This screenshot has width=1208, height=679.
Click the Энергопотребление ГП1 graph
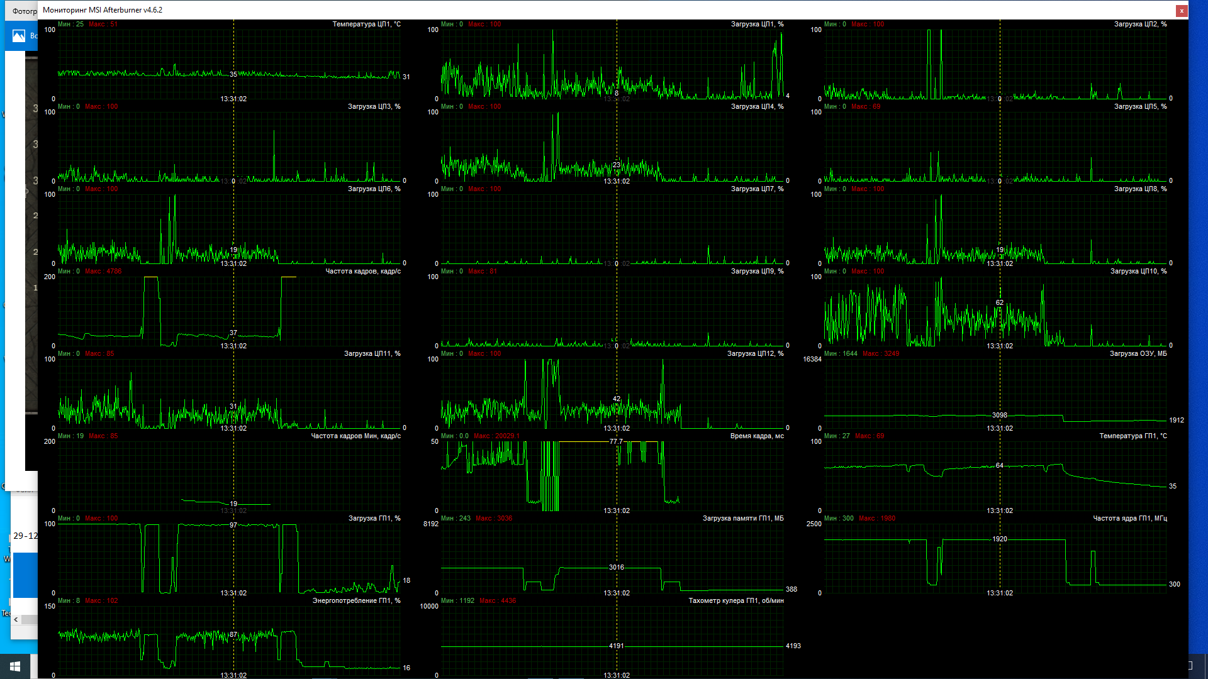(230, 640)
